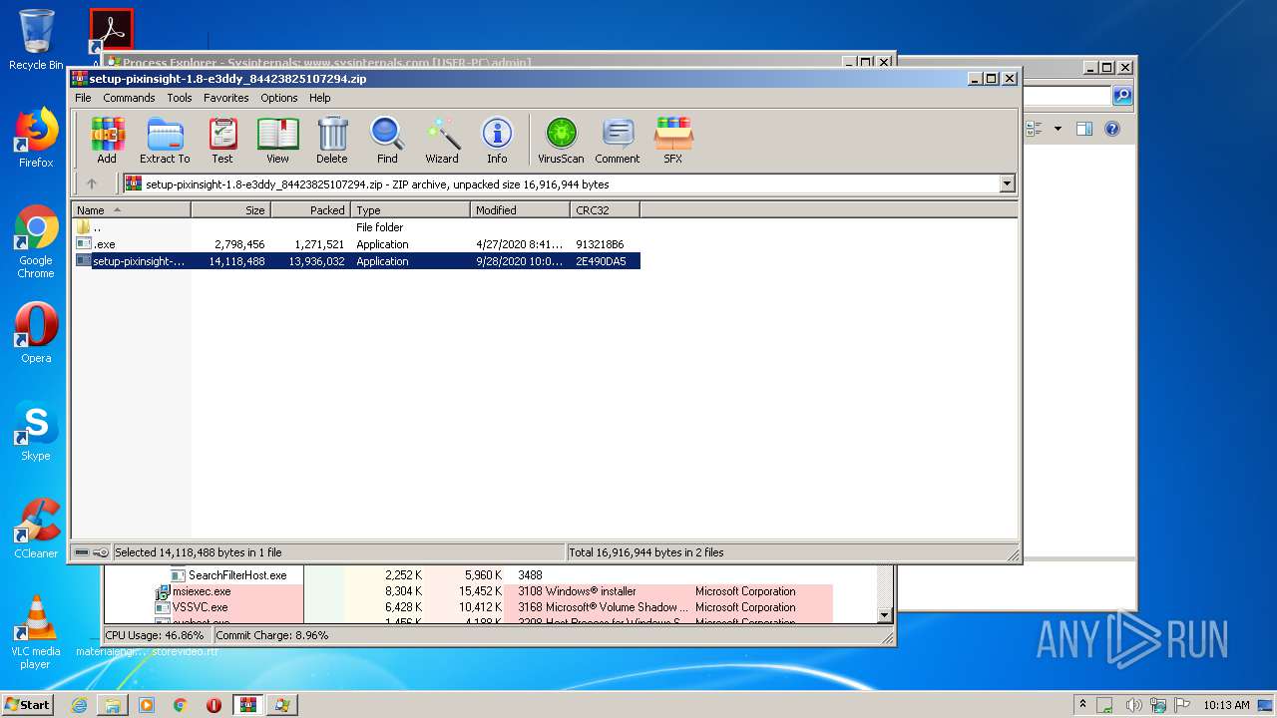
Task: Select the setup-pixinsight application row
Action: click(x=356, y=261)
